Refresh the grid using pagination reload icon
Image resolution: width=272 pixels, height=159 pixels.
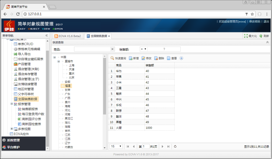175,146
